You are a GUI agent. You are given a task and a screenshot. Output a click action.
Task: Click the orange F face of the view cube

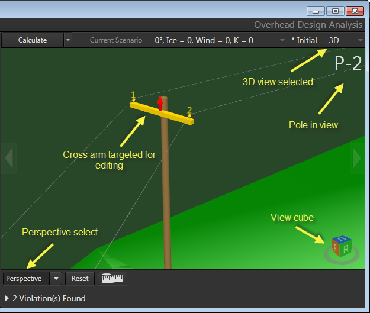click(336, 248)
